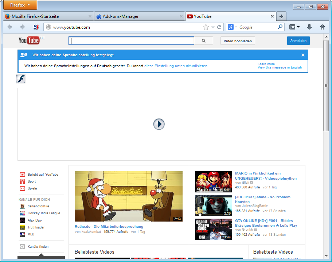This screenshot has height=262, width=332.
Task: Open the Mario video thumbnail
Action: pyautogui.click(x=214, y=182)
